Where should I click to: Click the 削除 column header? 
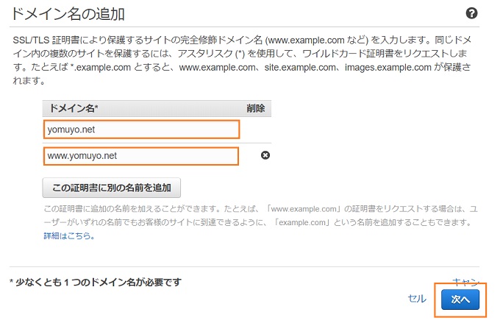click(255, 108)
